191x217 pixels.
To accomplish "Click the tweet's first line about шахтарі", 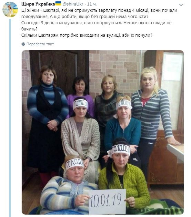I will point(99,10).
